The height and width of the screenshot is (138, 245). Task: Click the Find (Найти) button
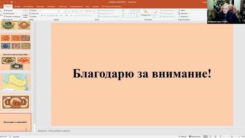click(182, 10)
